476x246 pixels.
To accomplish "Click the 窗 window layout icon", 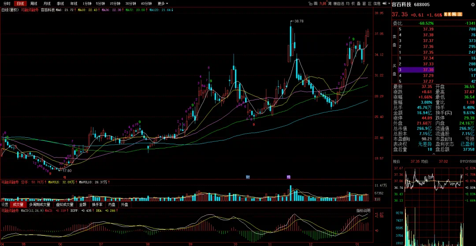I will (364, 4).
